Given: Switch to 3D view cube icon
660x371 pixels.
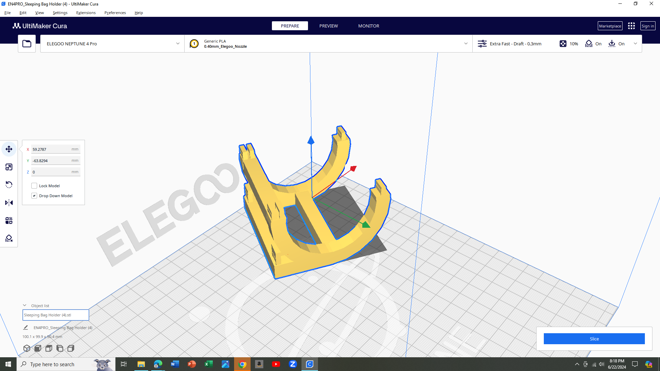Looking at the screenshot, I should (27, 348).
